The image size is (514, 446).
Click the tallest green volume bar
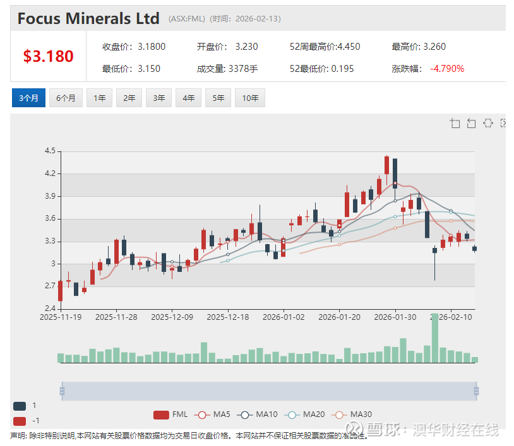click(x=435, y=338)
